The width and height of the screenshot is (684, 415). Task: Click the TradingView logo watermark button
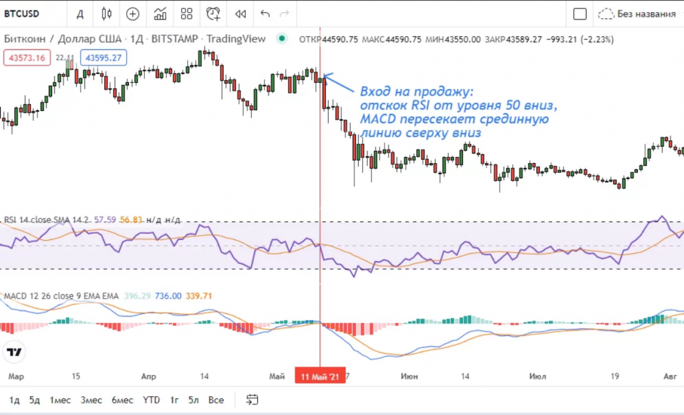tap(14, 352)
